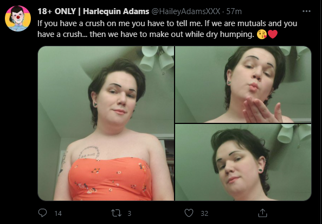
Task: Click the red heart emoji in text
Action: (273, 34)
